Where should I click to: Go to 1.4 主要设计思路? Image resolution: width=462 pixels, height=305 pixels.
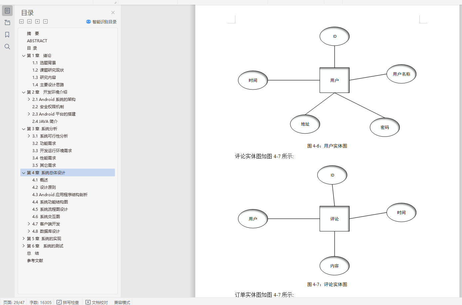pyautogui.click(x=48, y=85)
